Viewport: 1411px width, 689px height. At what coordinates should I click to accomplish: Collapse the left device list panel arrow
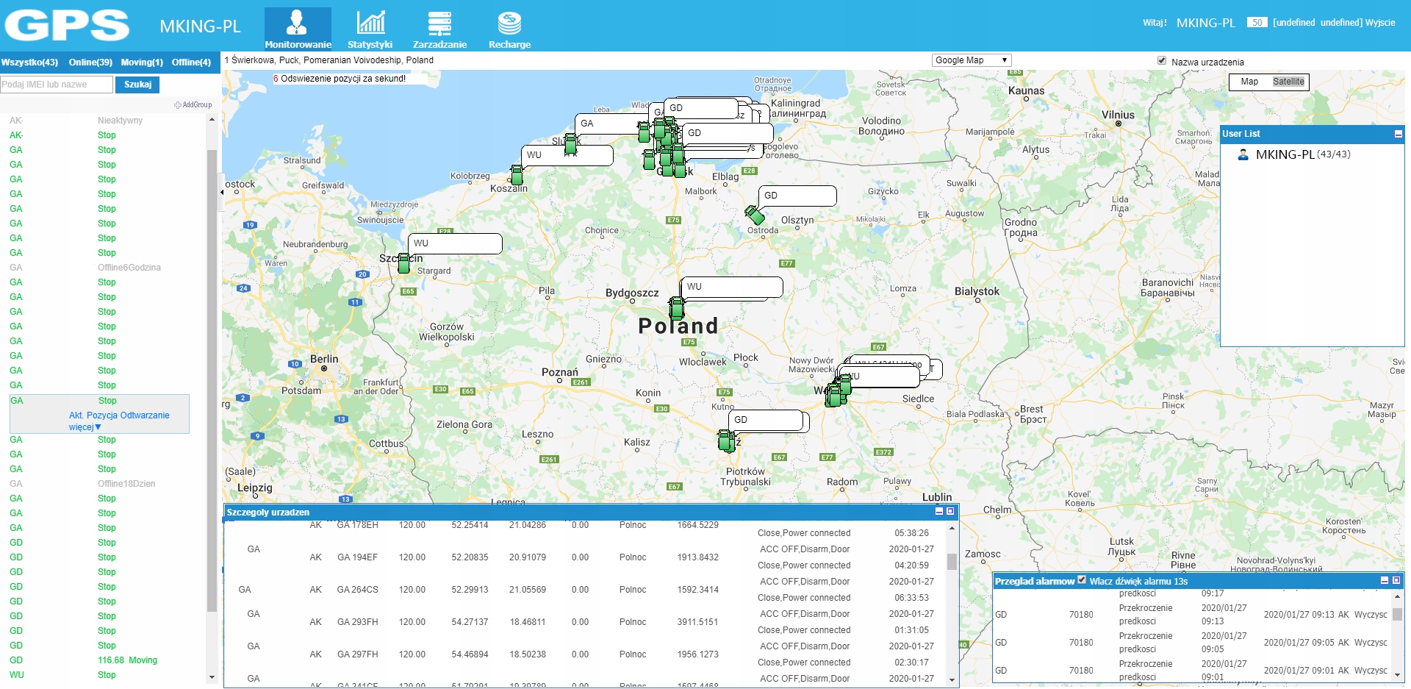(x=222, y=193)
